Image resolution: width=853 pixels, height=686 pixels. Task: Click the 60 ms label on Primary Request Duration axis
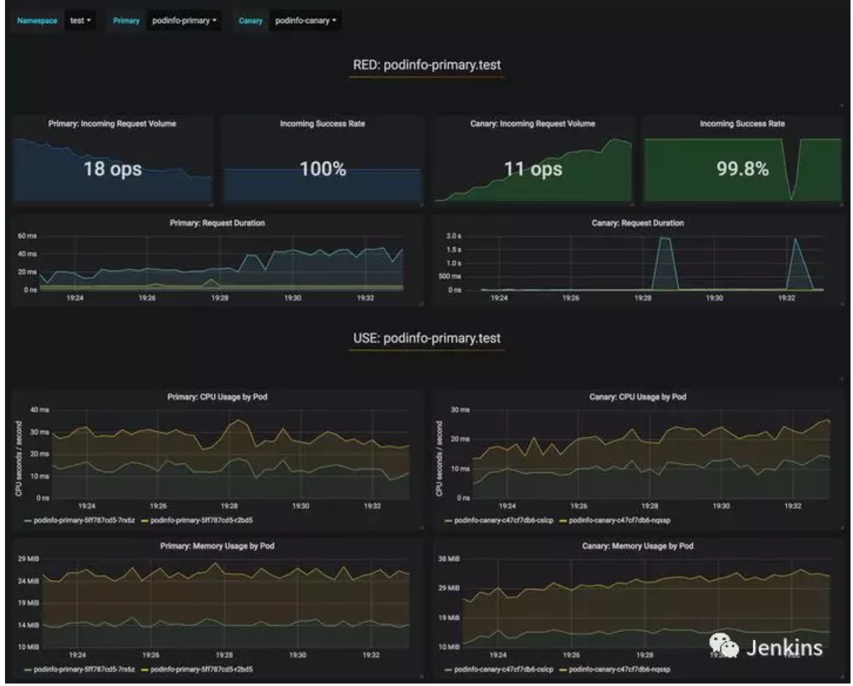27,236
